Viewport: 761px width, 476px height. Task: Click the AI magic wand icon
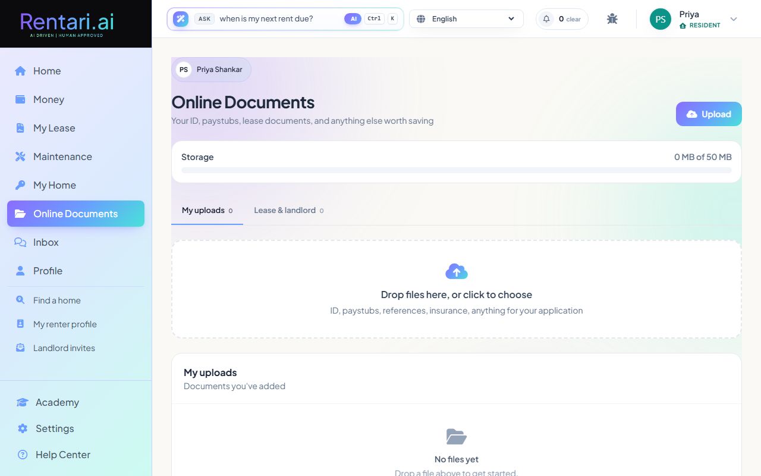point(181,19)
